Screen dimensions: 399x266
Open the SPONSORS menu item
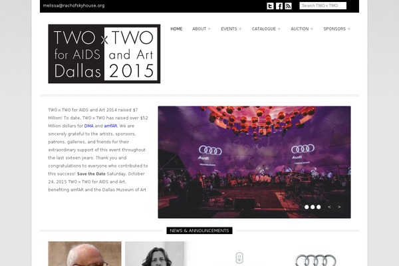(x=334, y=29)
